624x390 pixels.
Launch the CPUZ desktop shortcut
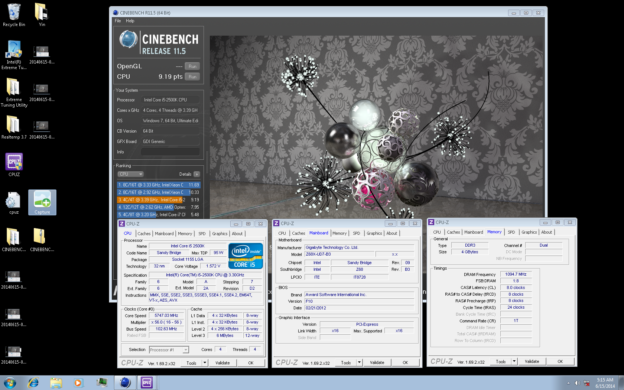14,165
